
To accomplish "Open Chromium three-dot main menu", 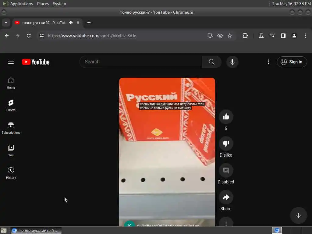I will point(305,36).
